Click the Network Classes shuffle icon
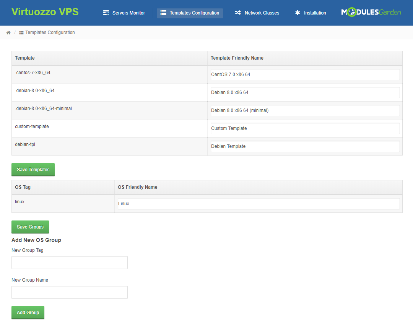The image size is (413, 329). click(238, 13)
